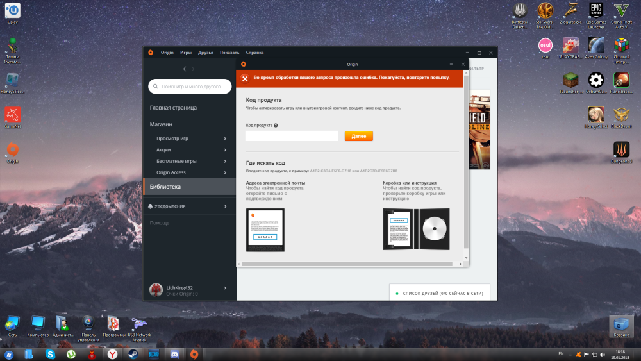
Task: Click the orange Далее button
Action: [358, 136]
